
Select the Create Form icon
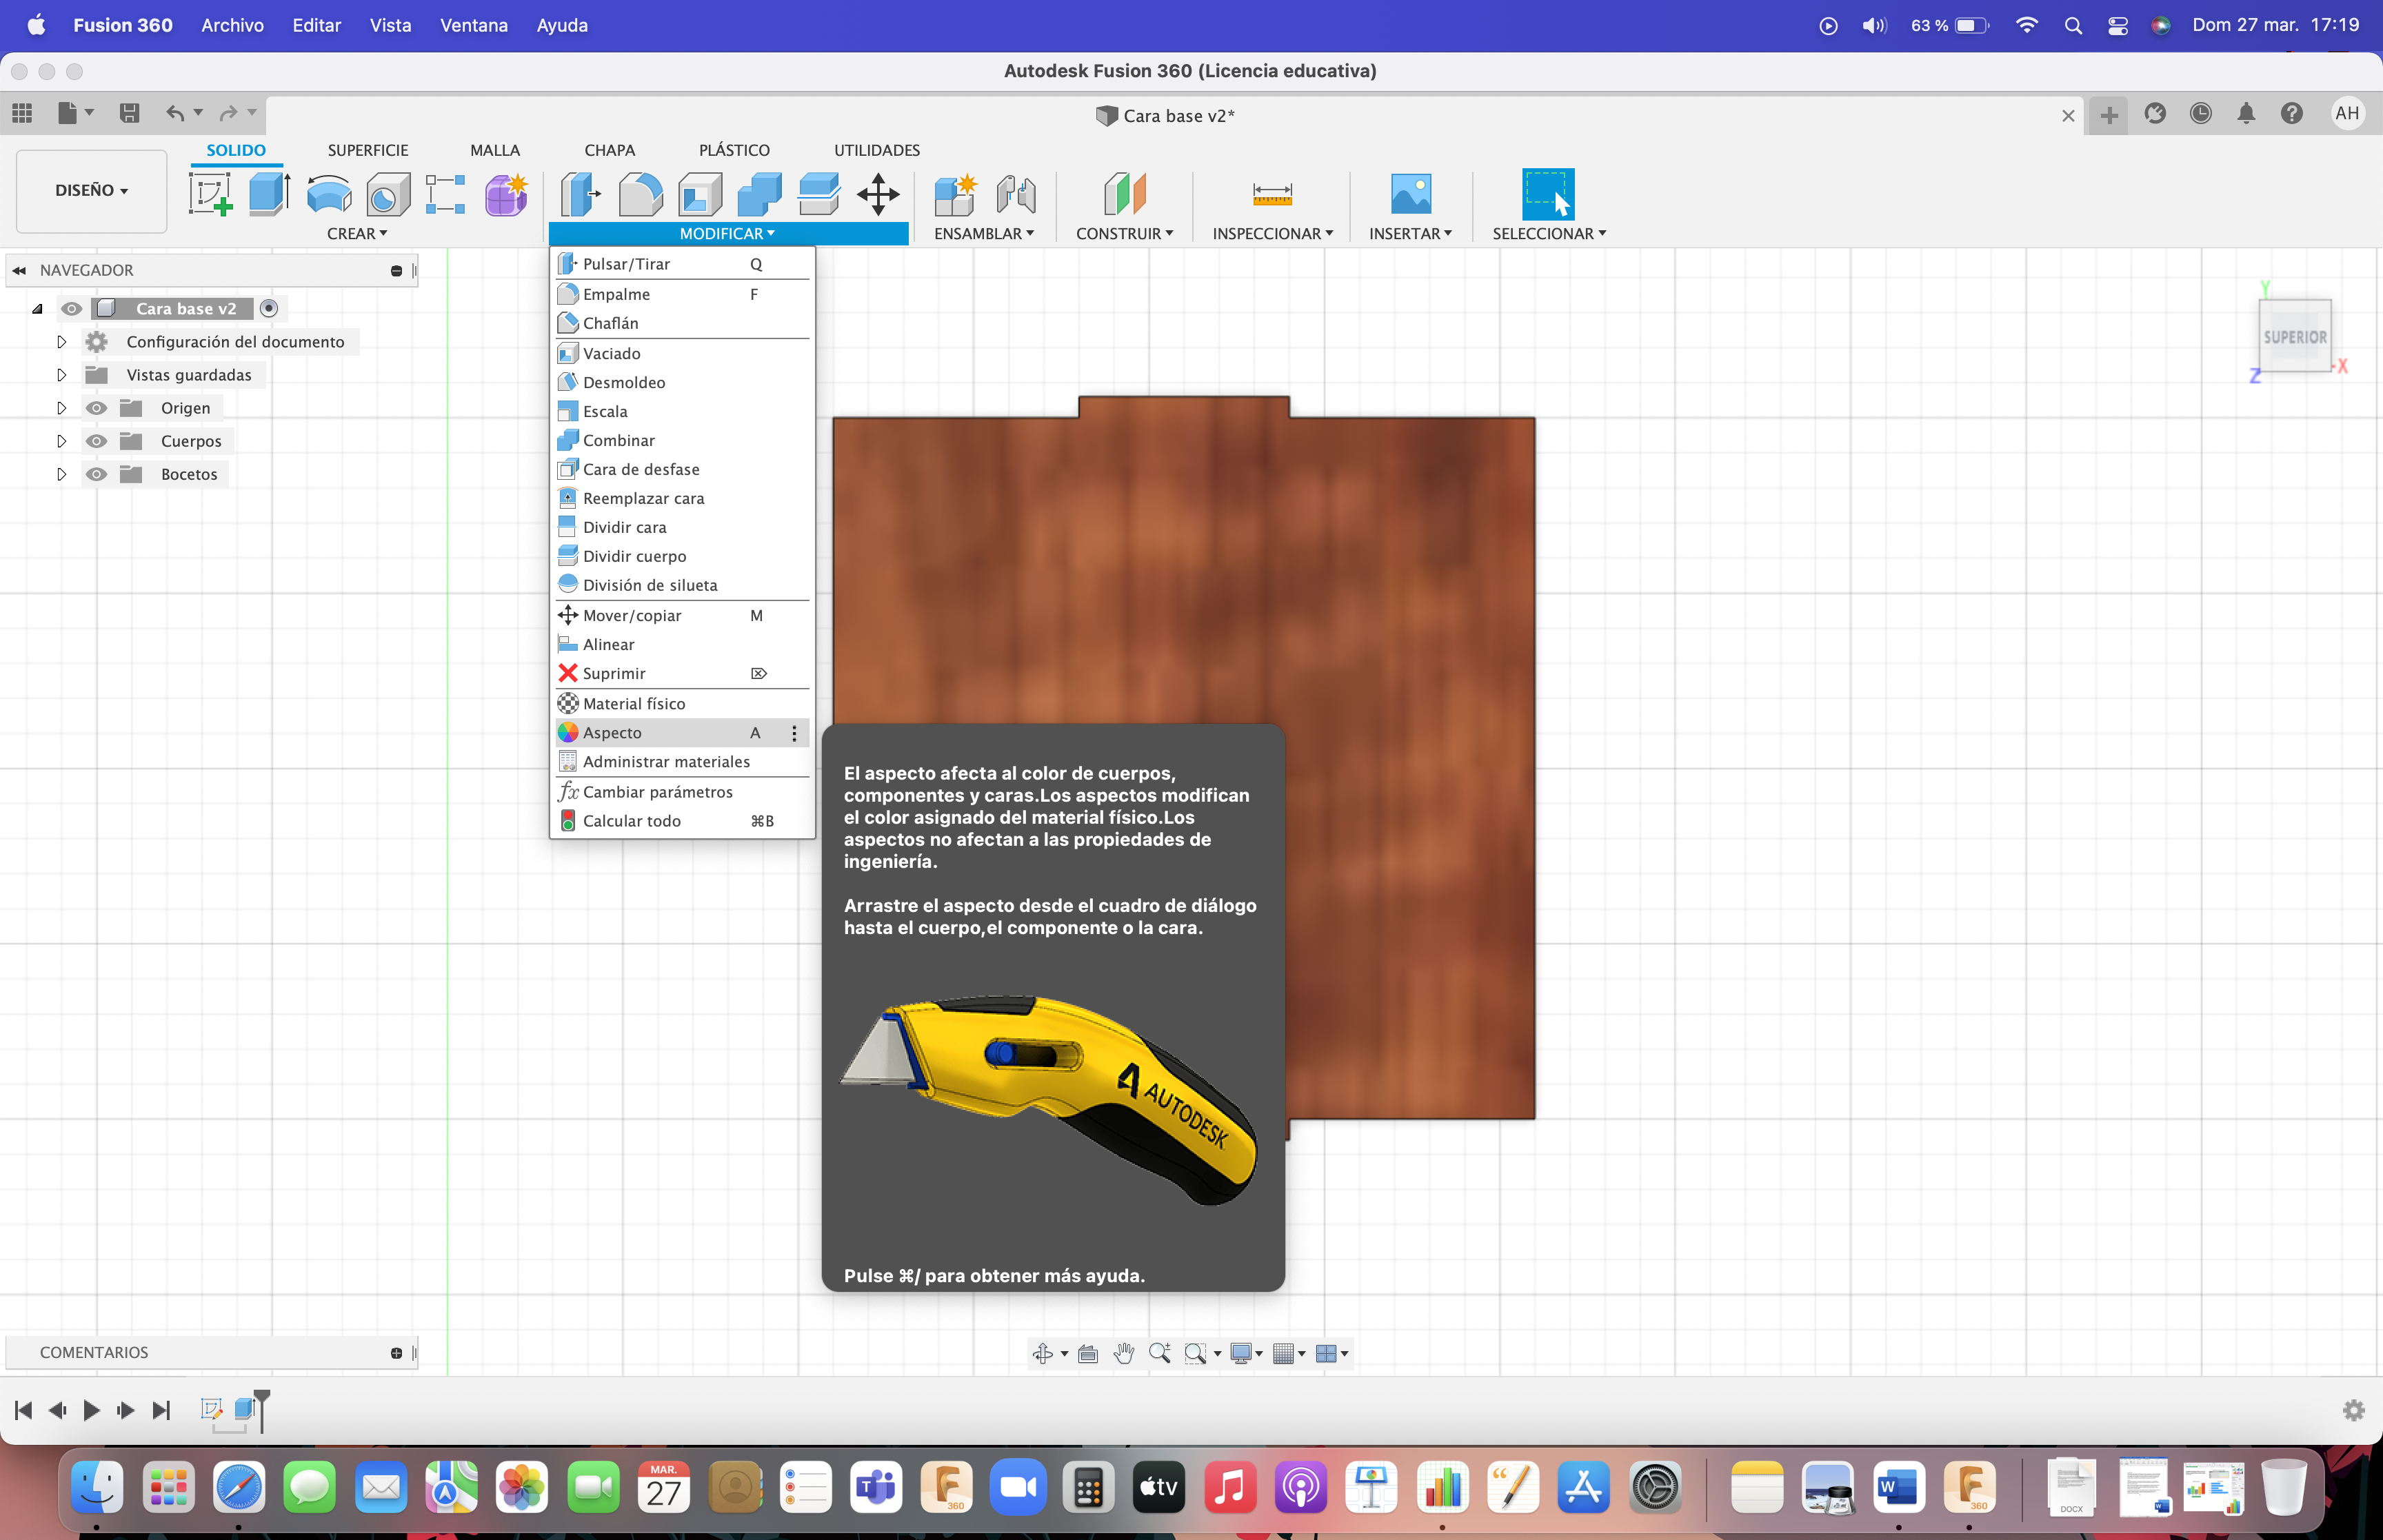[506, 194]
